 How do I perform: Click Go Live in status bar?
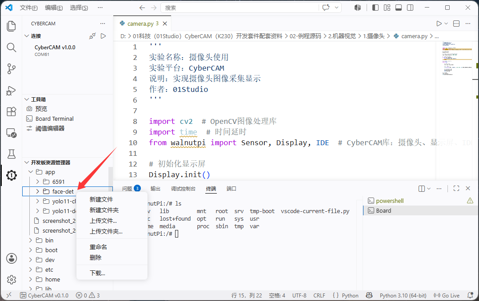click(447, 296)
